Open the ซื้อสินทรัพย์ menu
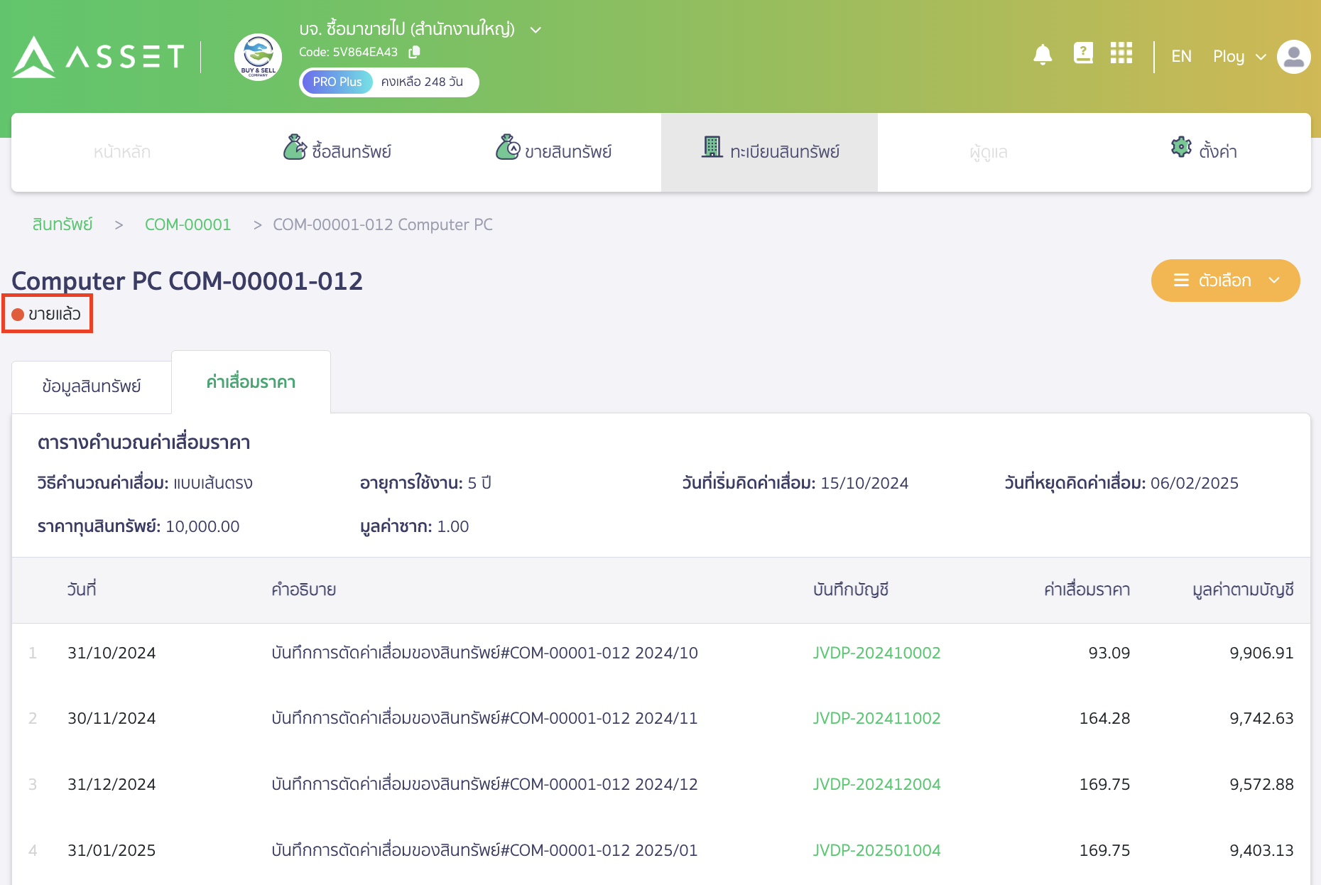The width and height of the screenshot is (1321, 885). click(x=338, y=151)
